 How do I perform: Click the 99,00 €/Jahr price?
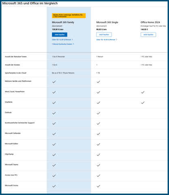[x=101, y=29]
